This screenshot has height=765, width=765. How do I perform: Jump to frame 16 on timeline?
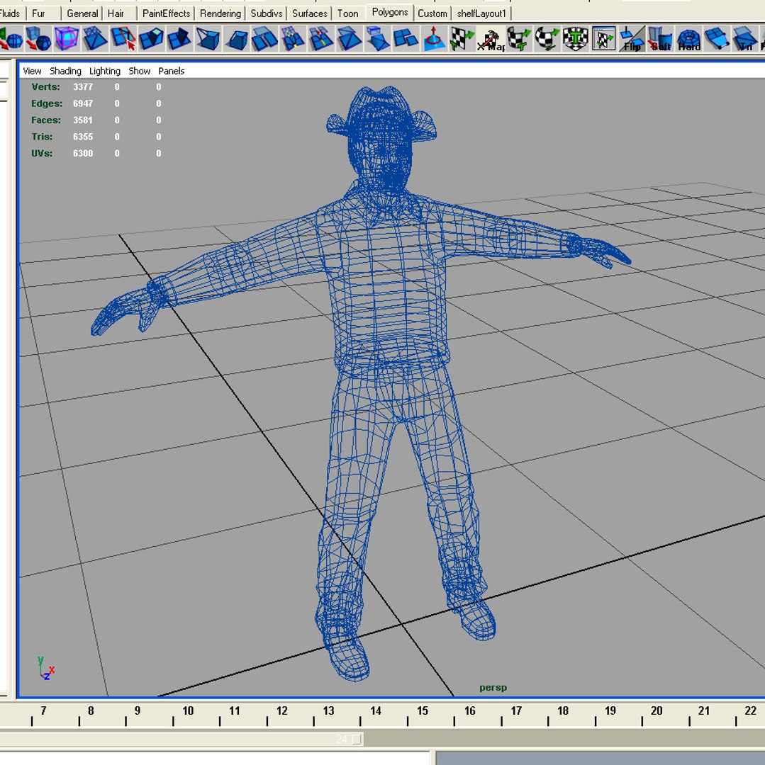[x=469, y=711]
